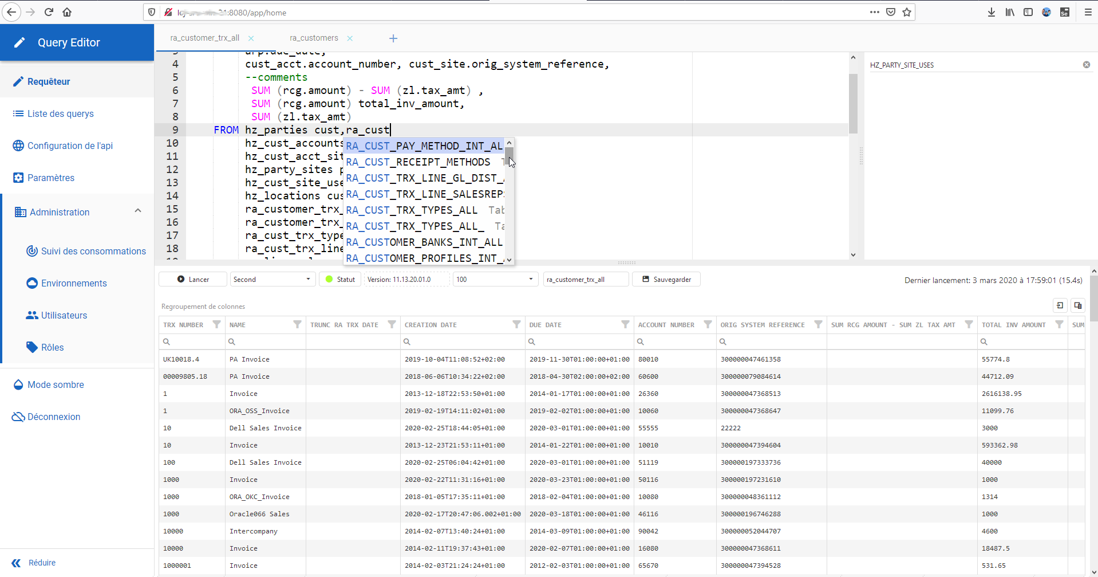Select the Rôles icon
This screenshot has height=577, width=1098.
[x=31, y=347]
